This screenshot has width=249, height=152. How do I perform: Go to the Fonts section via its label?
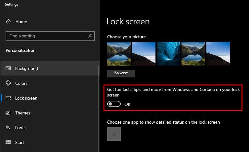coord(20,128)
